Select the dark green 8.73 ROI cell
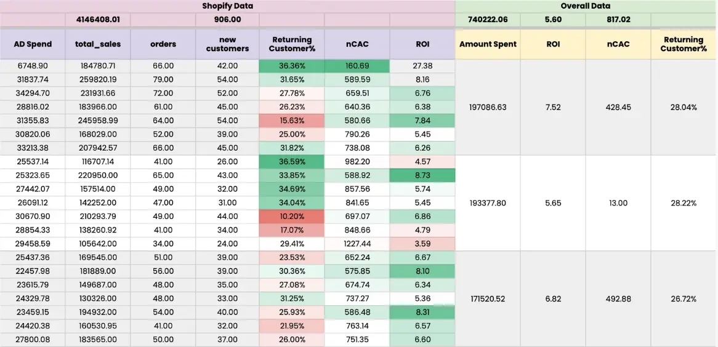Screen dimensions: 718x347 (422, 175)
